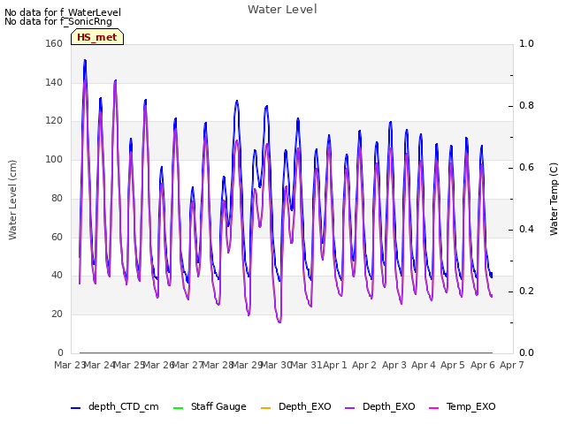Click the Water Level (cm) axis title
This screenshot has width=566, height=424.
[12, 201]
